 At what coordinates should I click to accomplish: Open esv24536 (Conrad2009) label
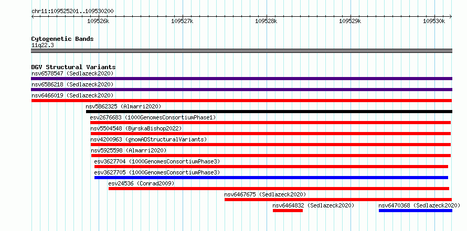click(x=142, y=183)
